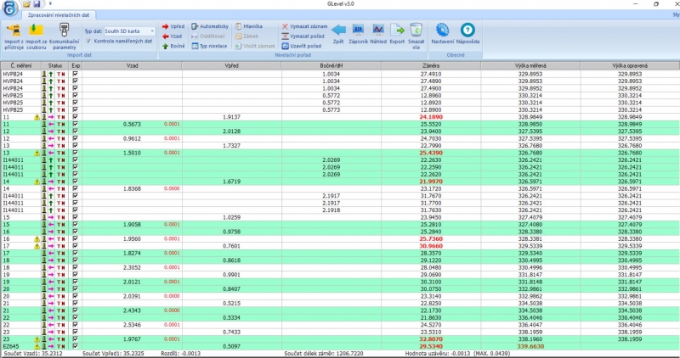Image resolution: width=680 pixels, height=358 pixels.
Task: Click the Export icon
Action: (x=397, y=31)
